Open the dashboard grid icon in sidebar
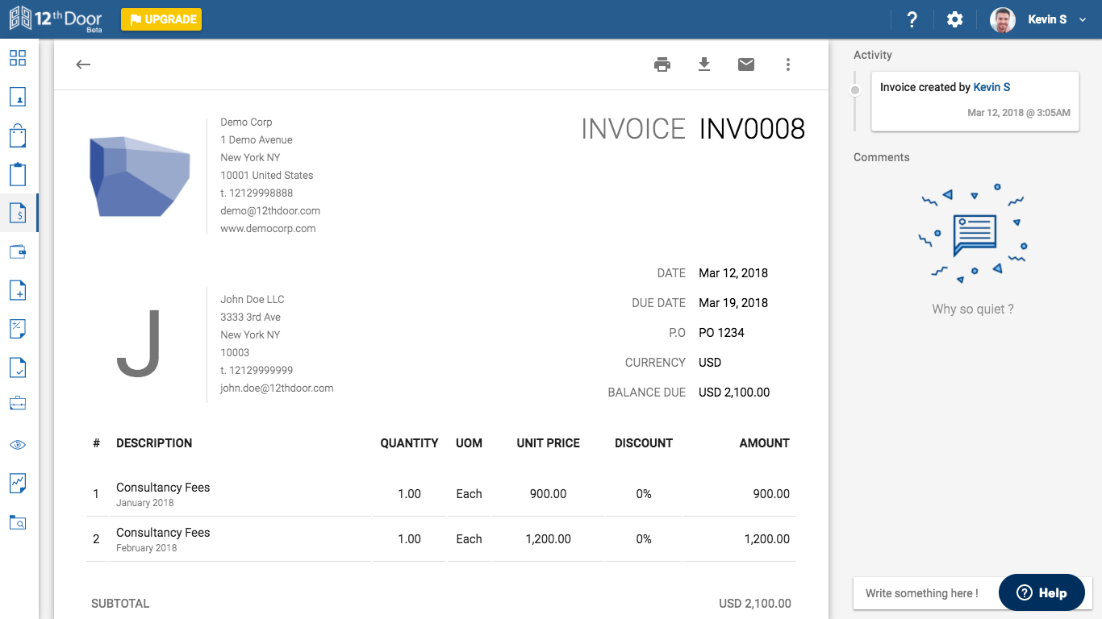Image resolution: width=1102 pixels, height=619 pixels. (18, 58)
